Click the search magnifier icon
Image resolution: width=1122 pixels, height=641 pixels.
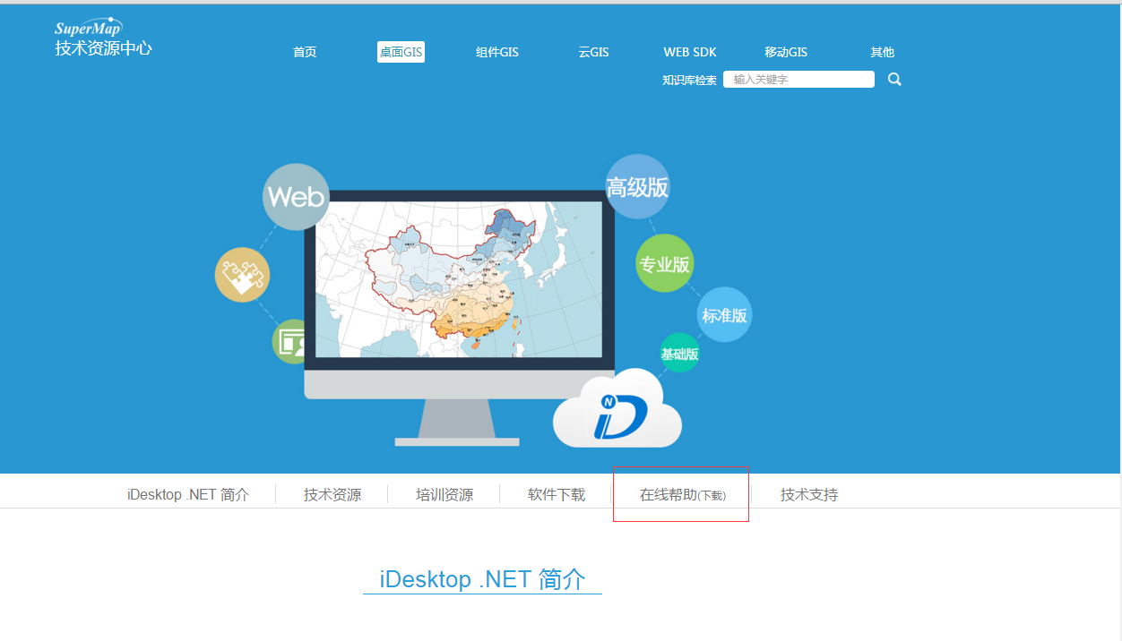894,80
